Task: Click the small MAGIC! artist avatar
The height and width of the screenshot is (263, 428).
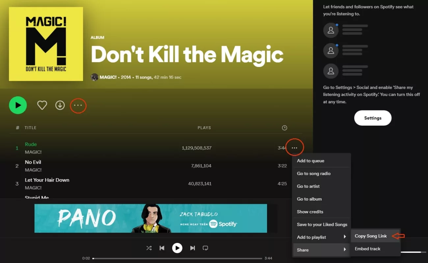Action: click(x=94, y=77)
